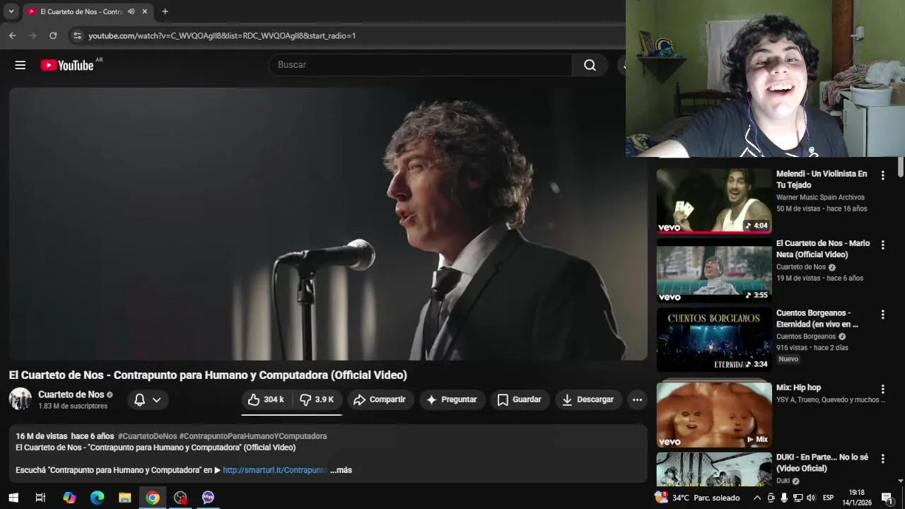
Task: Toggle the notification bell for Cuarteto de Nos
Action: [140, 399]
